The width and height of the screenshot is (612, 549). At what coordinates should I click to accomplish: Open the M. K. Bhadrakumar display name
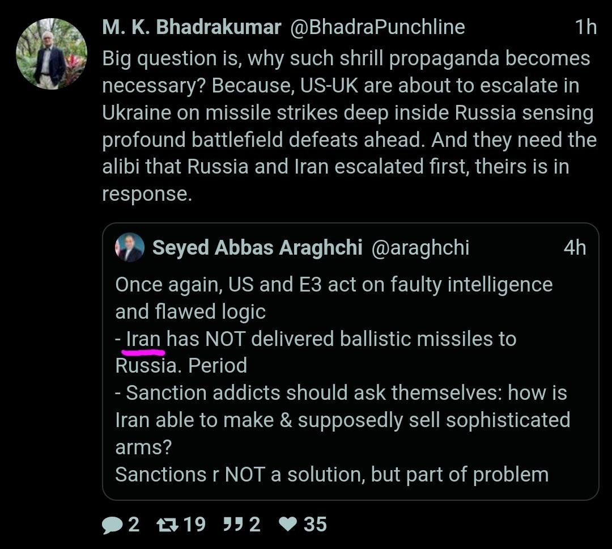191,27
